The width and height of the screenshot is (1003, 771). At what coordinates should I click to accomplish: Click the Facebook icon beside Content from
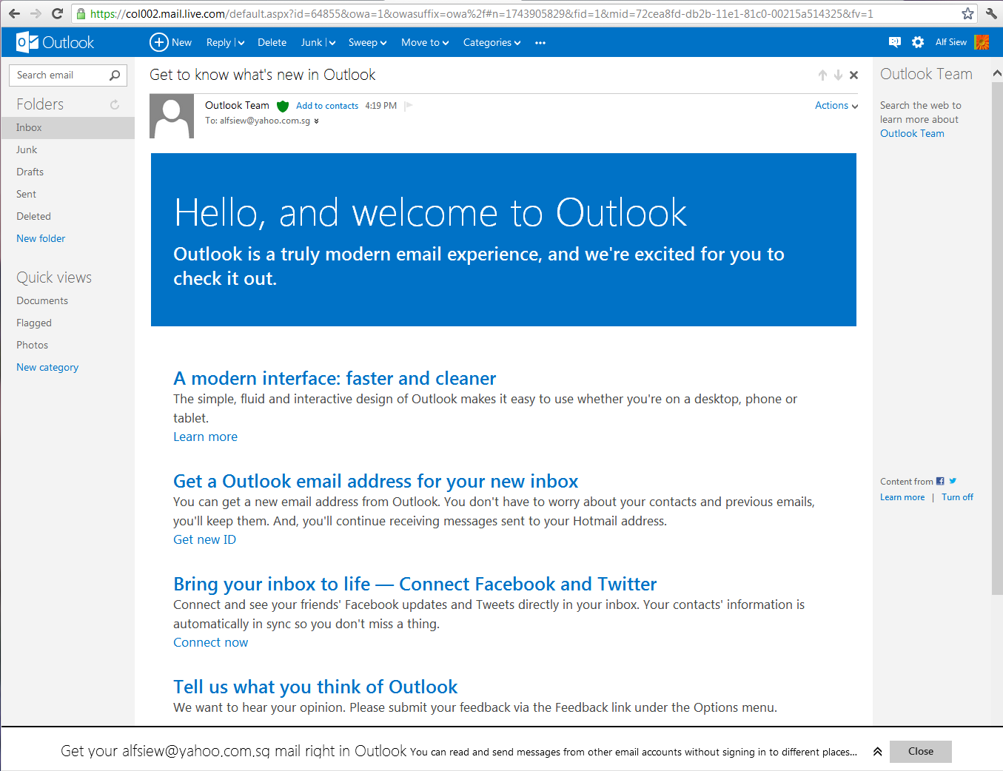pyautogui.click(x=940, y=481)
